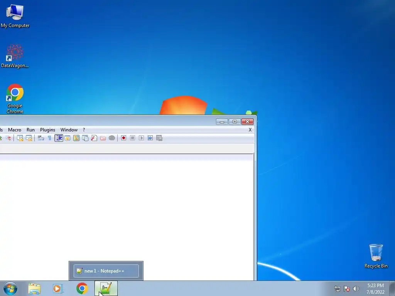This screenshot has width=395, height=296.
Task: Click the Stop Recording macro button
Action: 133,138
